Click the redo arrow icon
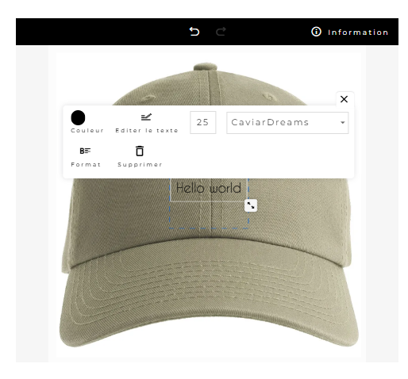The image size is (408, 379). click(221, 32)
